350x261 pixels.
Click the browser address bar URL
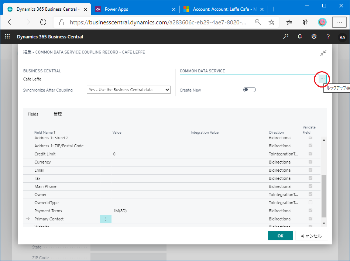158,22
